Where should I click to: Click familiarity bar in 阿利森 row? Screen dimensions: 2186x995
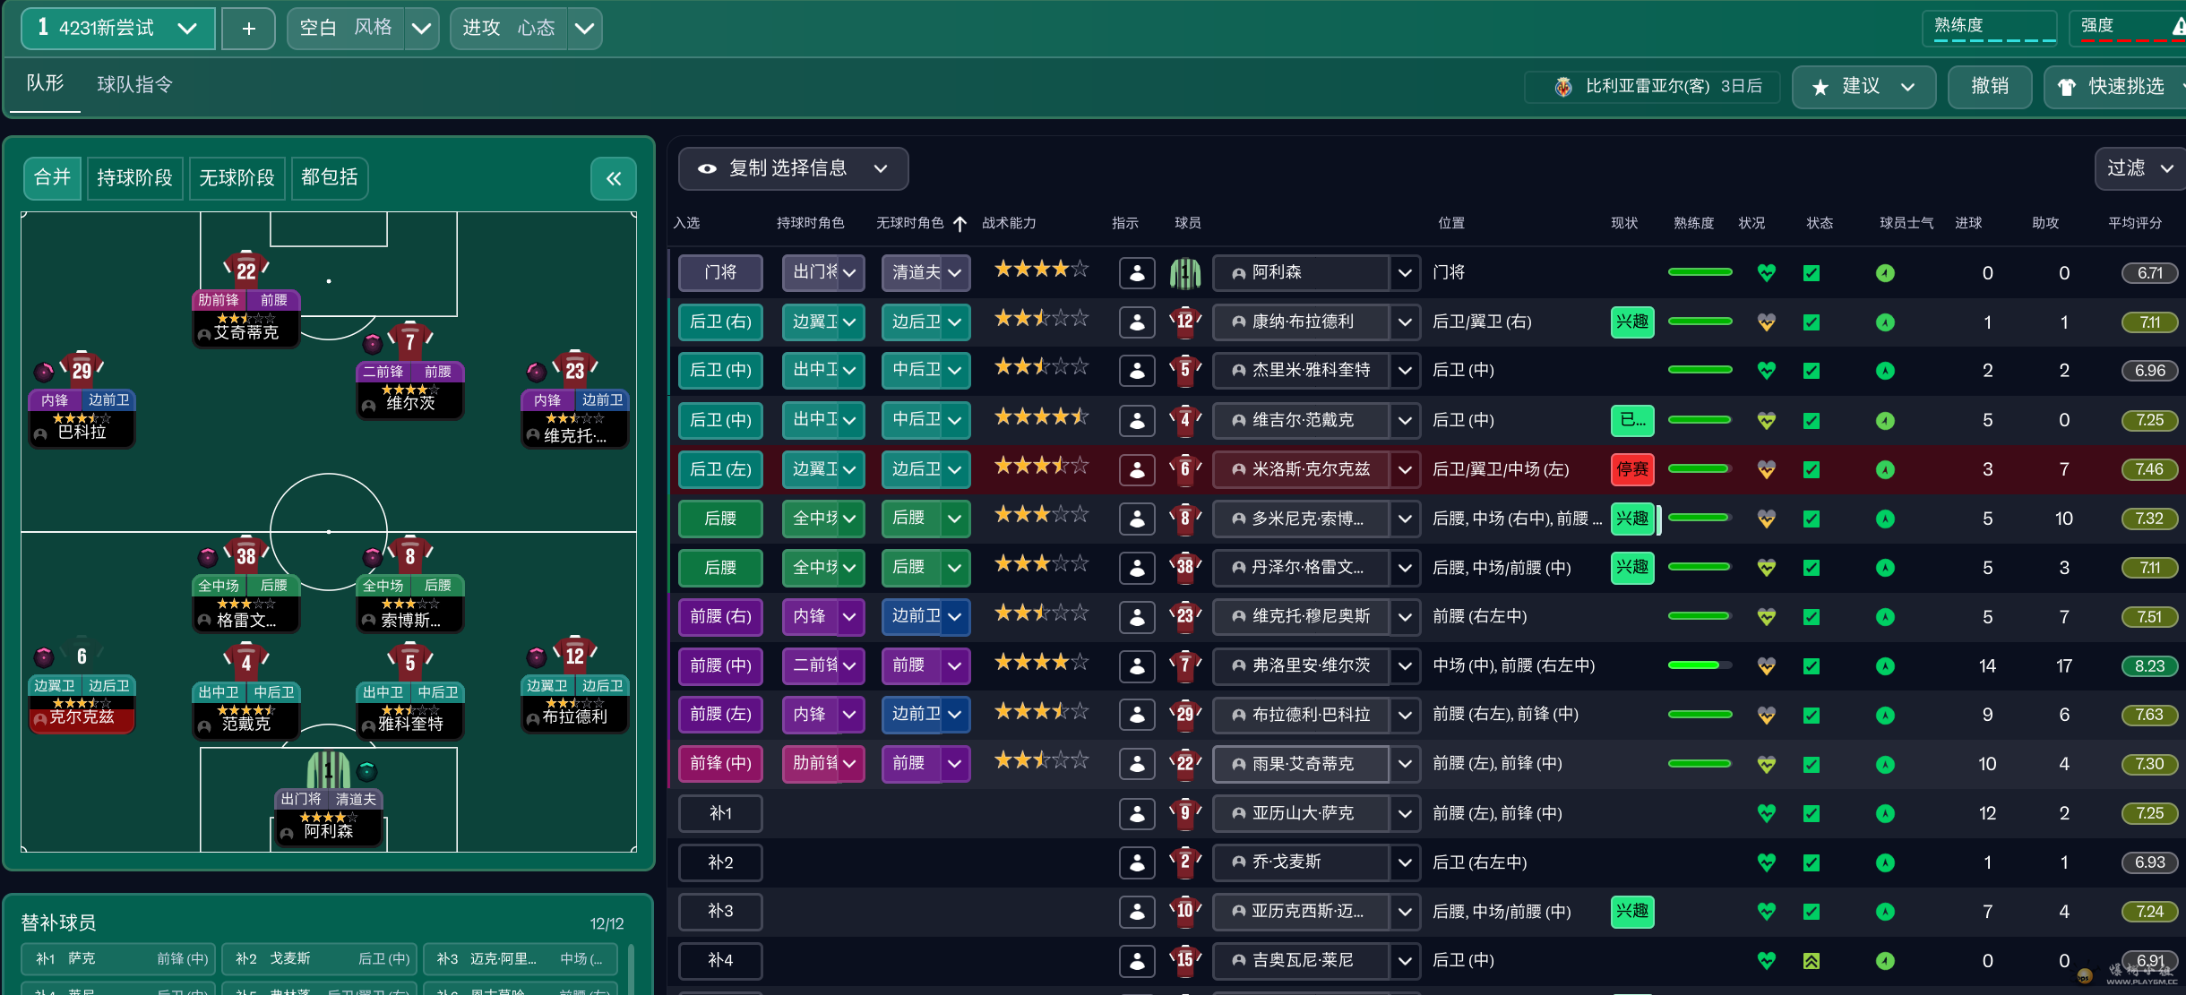(1700, 272)
